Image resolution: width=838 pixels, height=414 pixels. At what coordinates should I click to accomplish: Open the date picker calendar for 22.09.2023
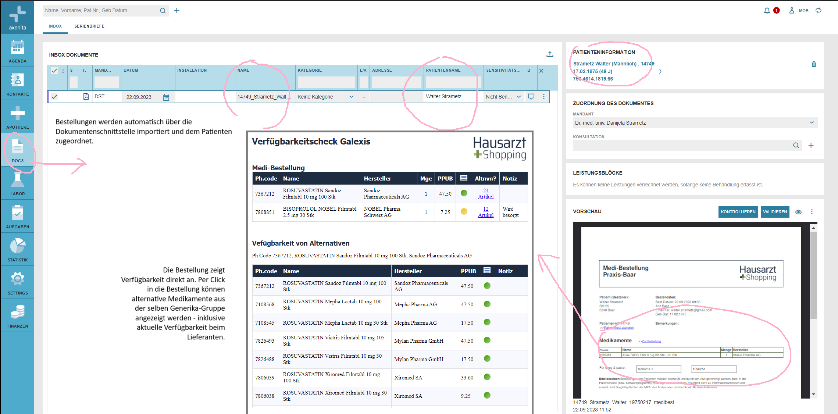pyautogui.click(x=166, y=97)
